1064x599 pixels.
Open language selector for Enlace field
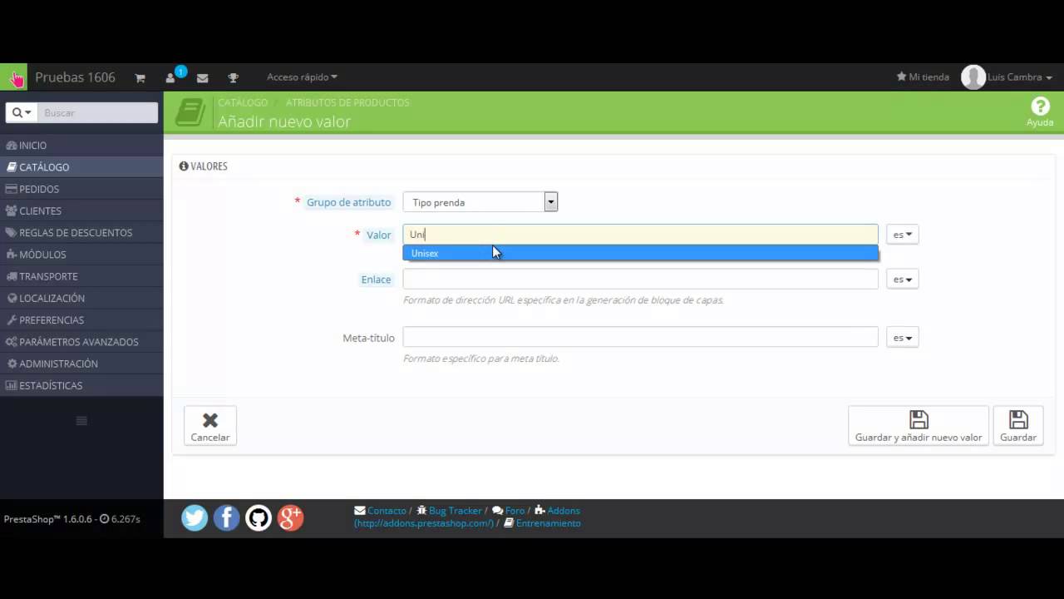tap(902, 280)
